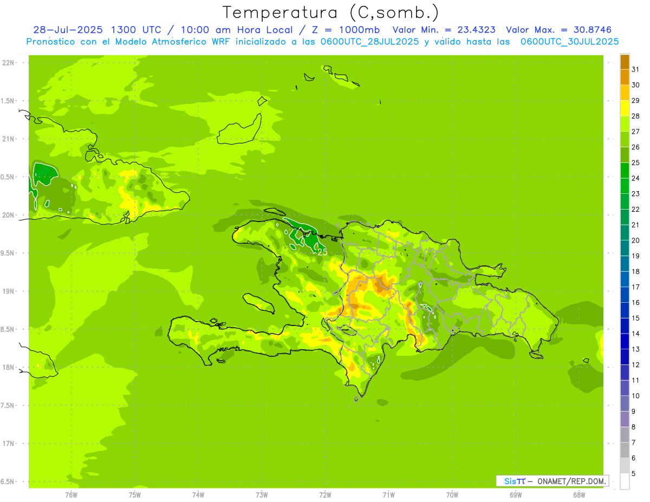Screen dimensions: 650x502
Task: Click the green color bar segment between 24 and 25
Action: (x=625, y=171)
